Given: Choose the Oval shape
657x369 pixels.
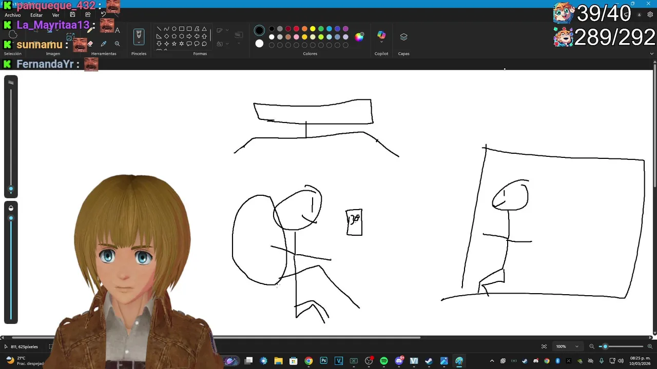Looking at the screenshot, I should (174, 29).
